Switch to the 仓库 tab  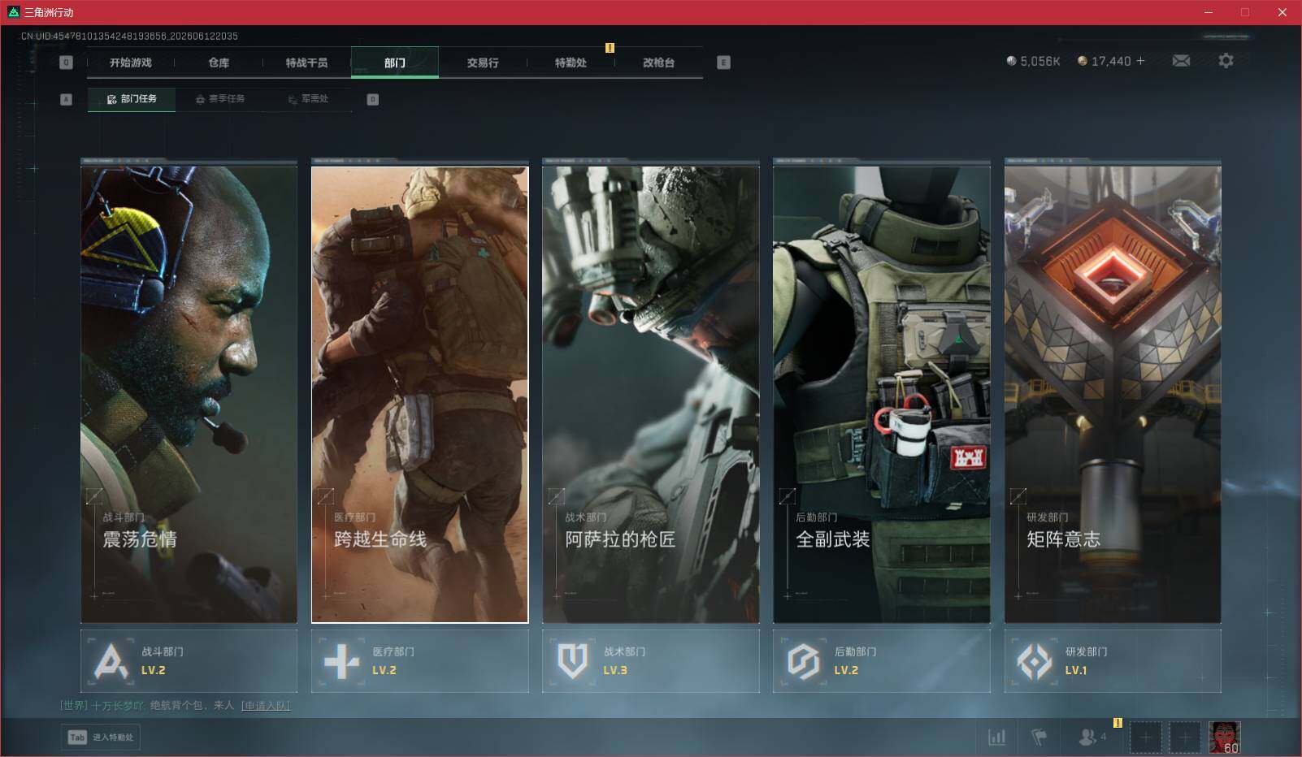click(x=219, y=63)
